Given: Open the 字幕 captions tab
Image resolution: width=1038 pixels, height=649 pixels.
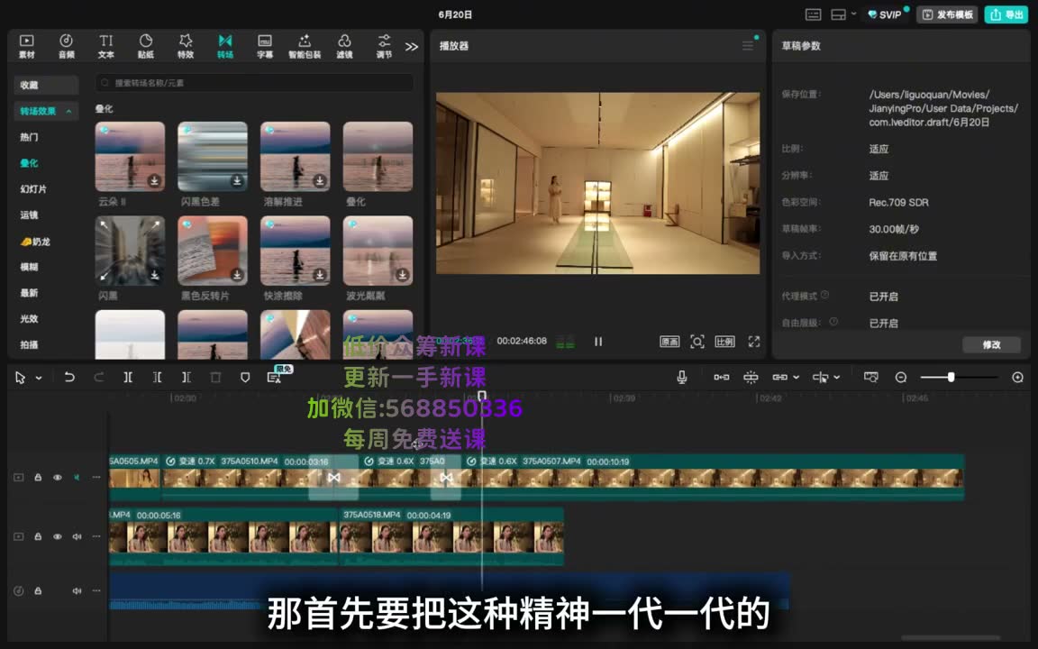Looking at the screenshot, I should click(265, 46).
